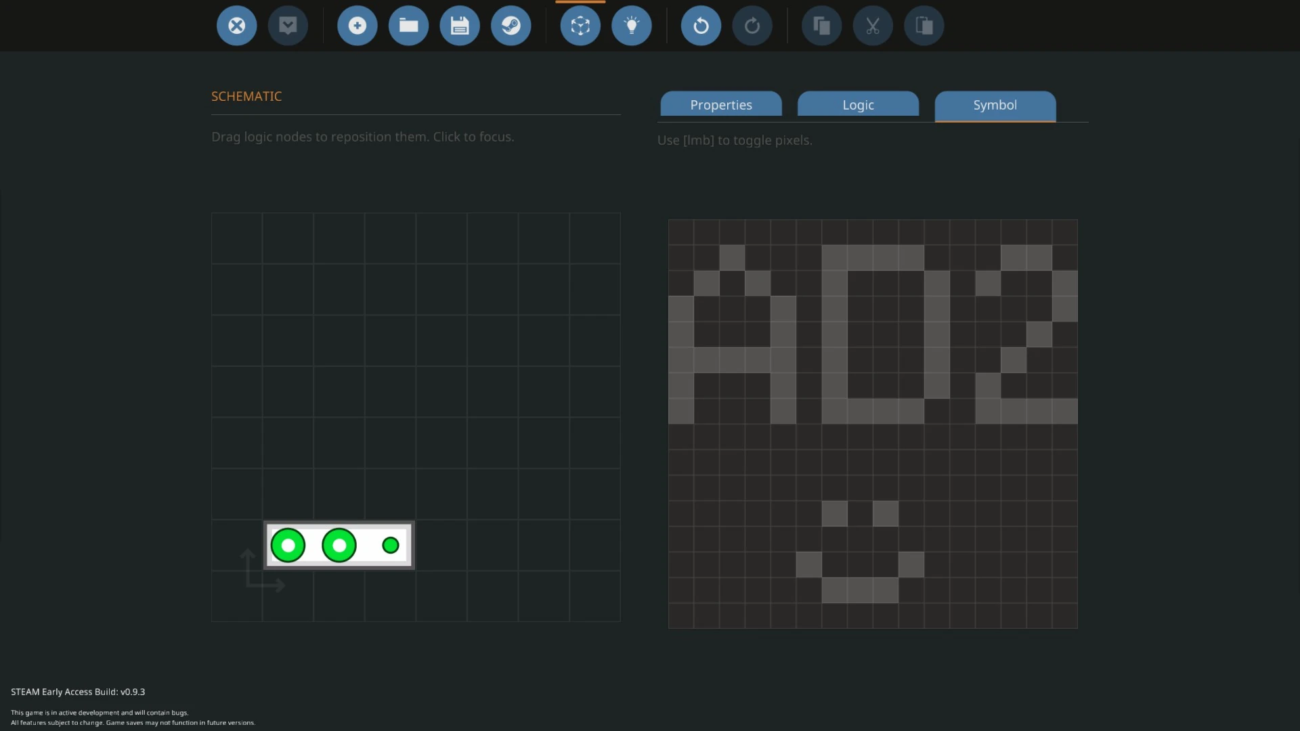Screen dimensions: 1300x731
Task: Toggle top-left empty pixel in symbol grid
Action: 680,232
